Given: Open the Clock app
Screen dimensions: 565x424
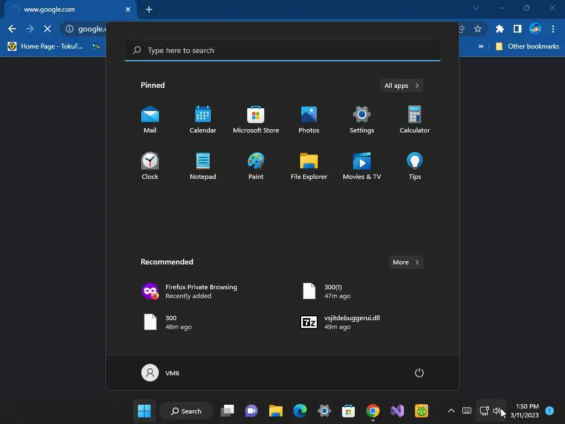Looking at the screenshot, I should point(150,166).
